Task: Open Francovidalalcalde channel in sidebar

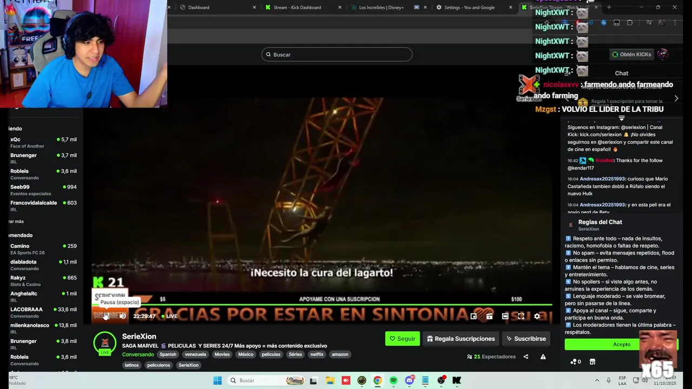Action: [x=43, y=206]
